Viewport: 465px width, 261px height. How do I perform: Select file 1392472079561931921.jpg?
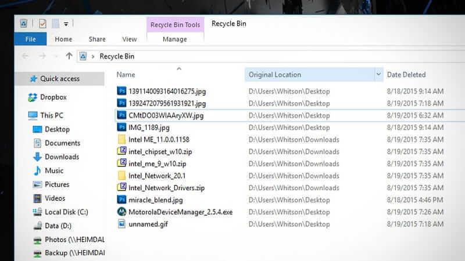167,104
